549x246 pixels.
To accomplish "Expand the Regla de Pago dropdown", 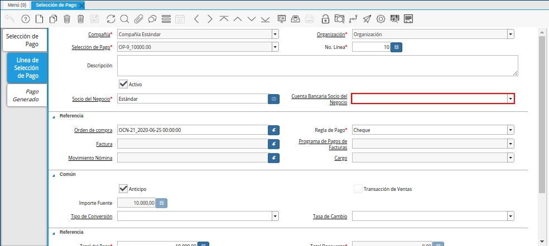I will click(x=510, y=130).
